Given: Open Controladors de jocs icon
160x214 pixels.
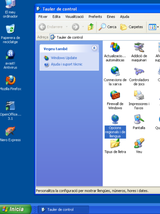Looking at the screenshot, I should (139, 76).
